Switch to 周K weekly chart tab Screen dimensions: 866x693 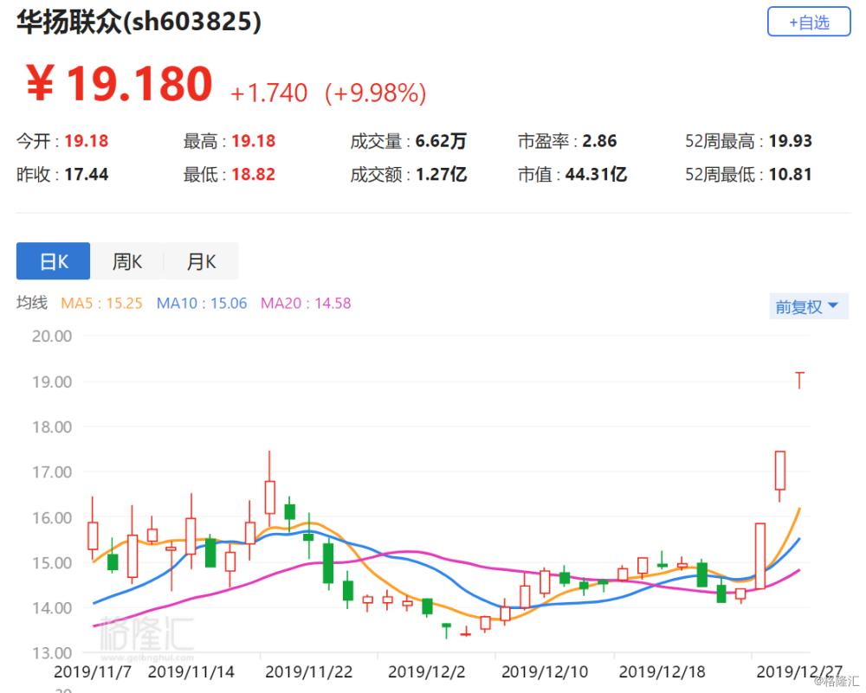(127, 261)
